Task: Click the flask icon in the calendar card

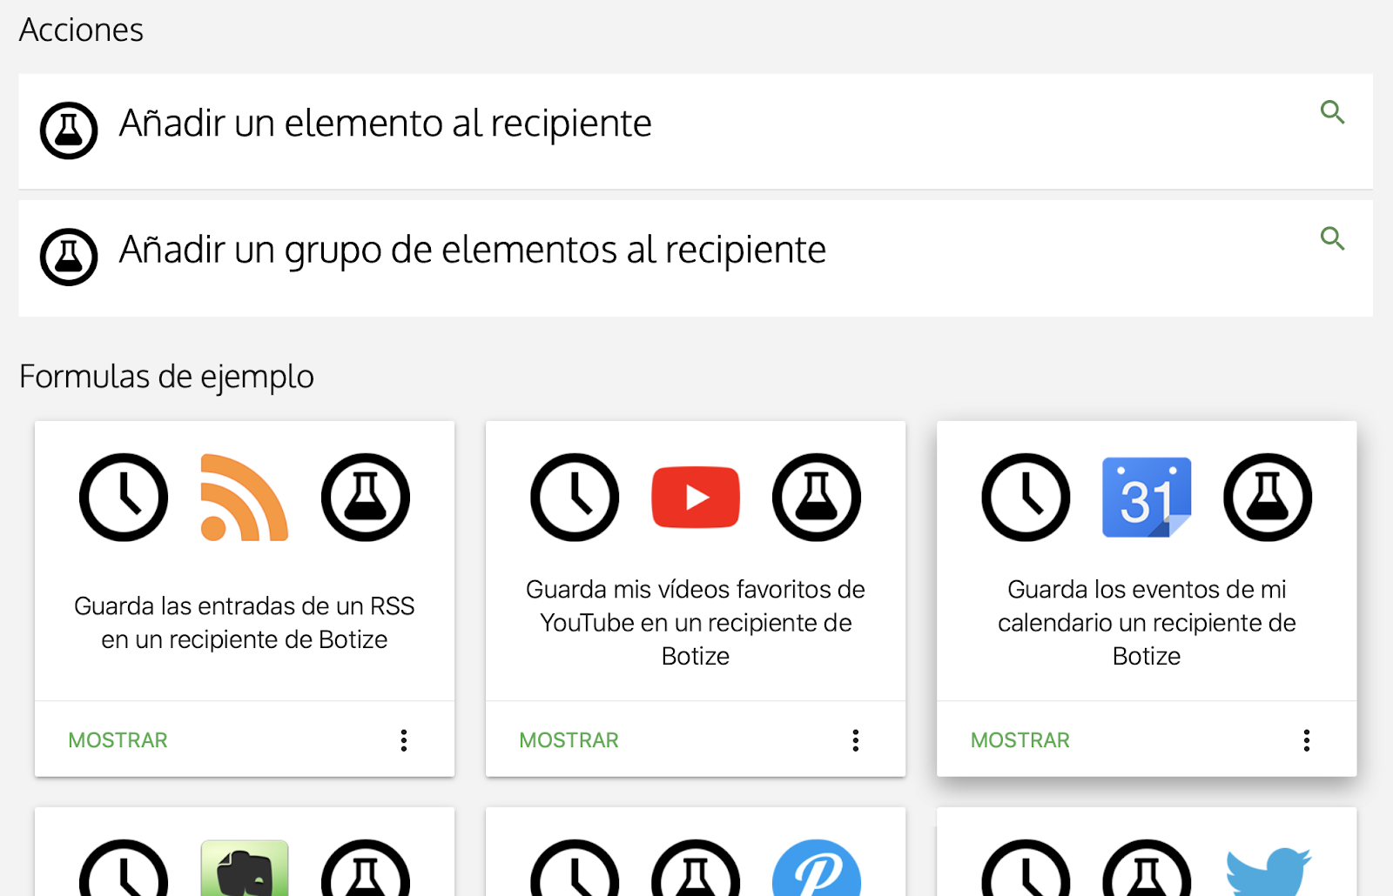Action: click(1268, 498)
